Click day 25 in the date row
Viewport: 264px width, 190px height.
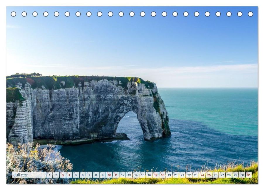209,175
